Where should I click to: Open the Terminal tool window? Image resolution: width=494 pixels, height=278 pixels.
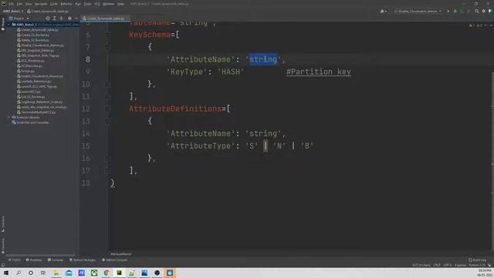(55, 260)
